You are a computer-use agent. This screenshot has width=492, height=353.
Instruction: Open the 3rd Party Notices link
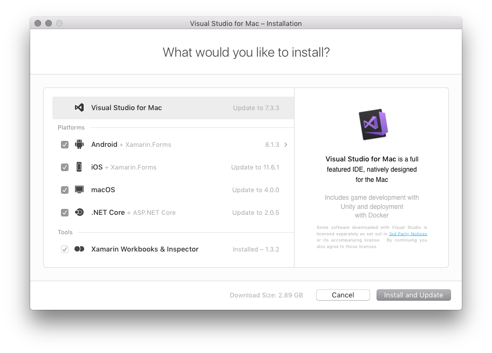[408, 234]
